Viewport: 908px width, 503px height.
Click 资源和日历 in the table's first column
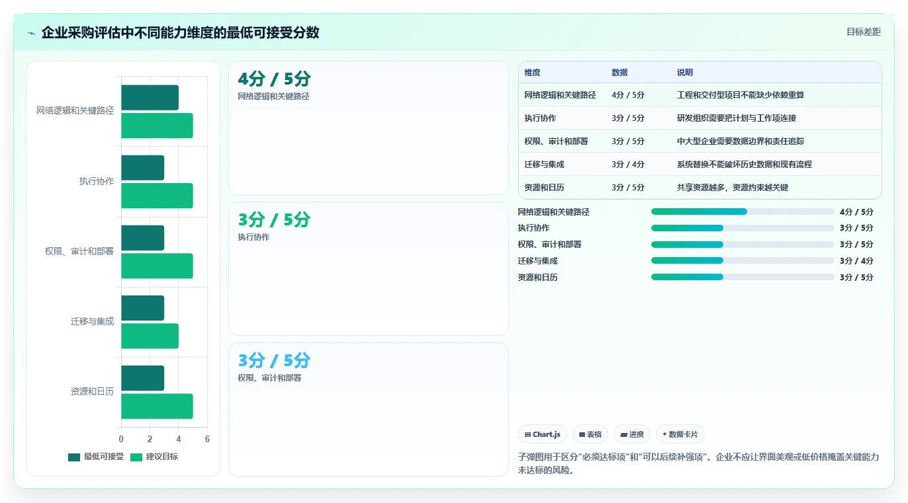coord(544,188)
